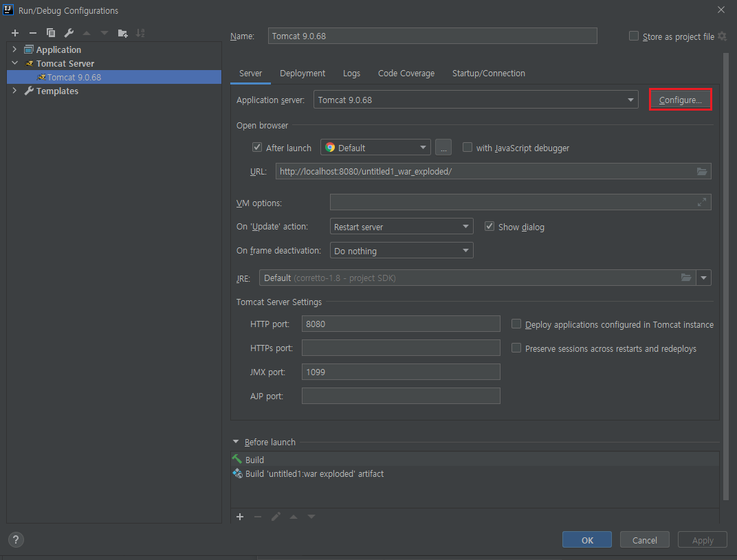Click the JMX port field
Screen dimensions: 737x560
coord(401,372)
